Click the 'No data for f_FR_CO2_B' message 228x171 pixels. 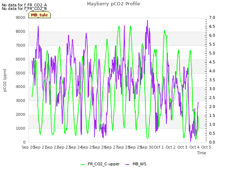(x=24, y=9)
